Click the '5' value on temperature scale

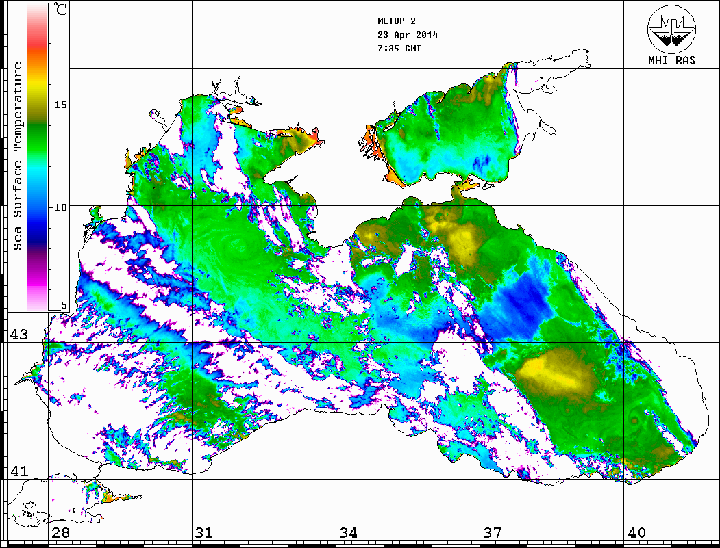click(64, 305)
